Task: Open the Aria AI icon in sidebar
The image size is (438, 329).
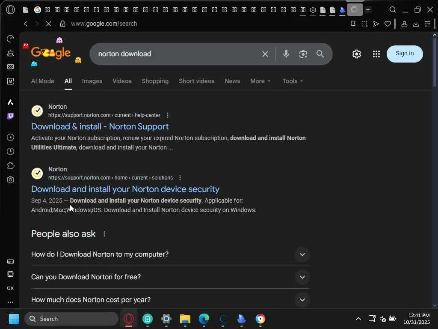Action: pos(10,102)
